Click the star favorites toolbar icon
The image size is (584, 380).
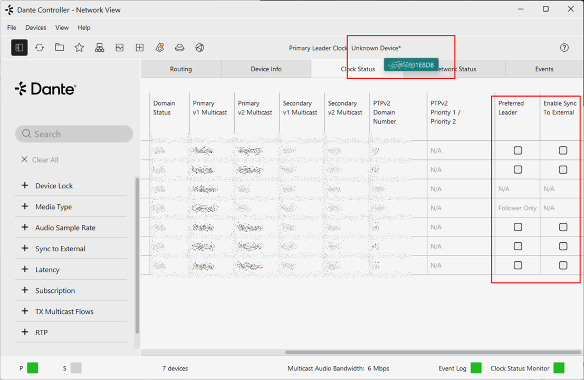tap(79, 47)
